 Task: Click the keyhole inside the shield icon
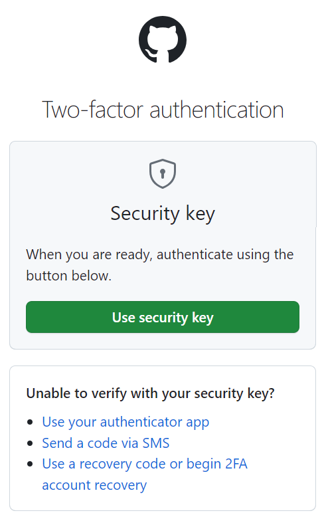[x=162, y=173]
